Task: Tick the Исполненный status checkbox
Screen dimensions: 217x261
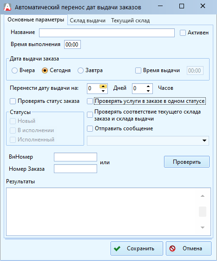Action: [x=13, y=140]
